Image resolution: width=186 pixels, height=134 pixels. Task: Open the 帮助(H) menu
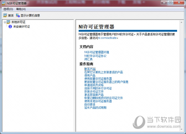(x=21, y=9)
